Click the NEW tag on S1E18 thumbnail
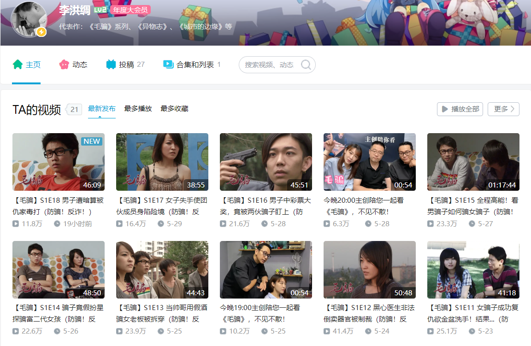The image size is (531, 346). [x=92, y=141]
